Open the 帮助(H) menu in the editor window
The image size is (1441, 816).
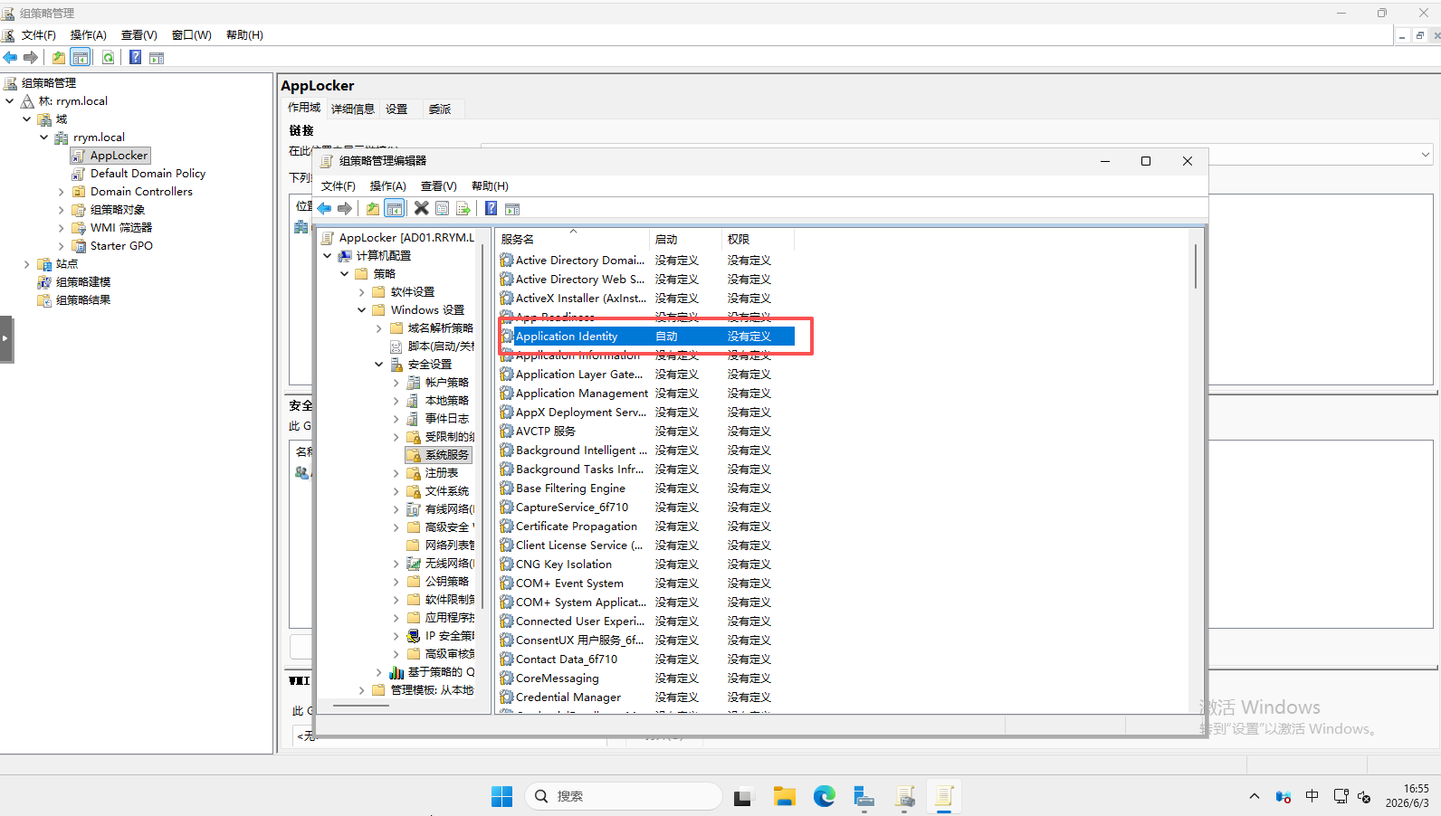490,186
